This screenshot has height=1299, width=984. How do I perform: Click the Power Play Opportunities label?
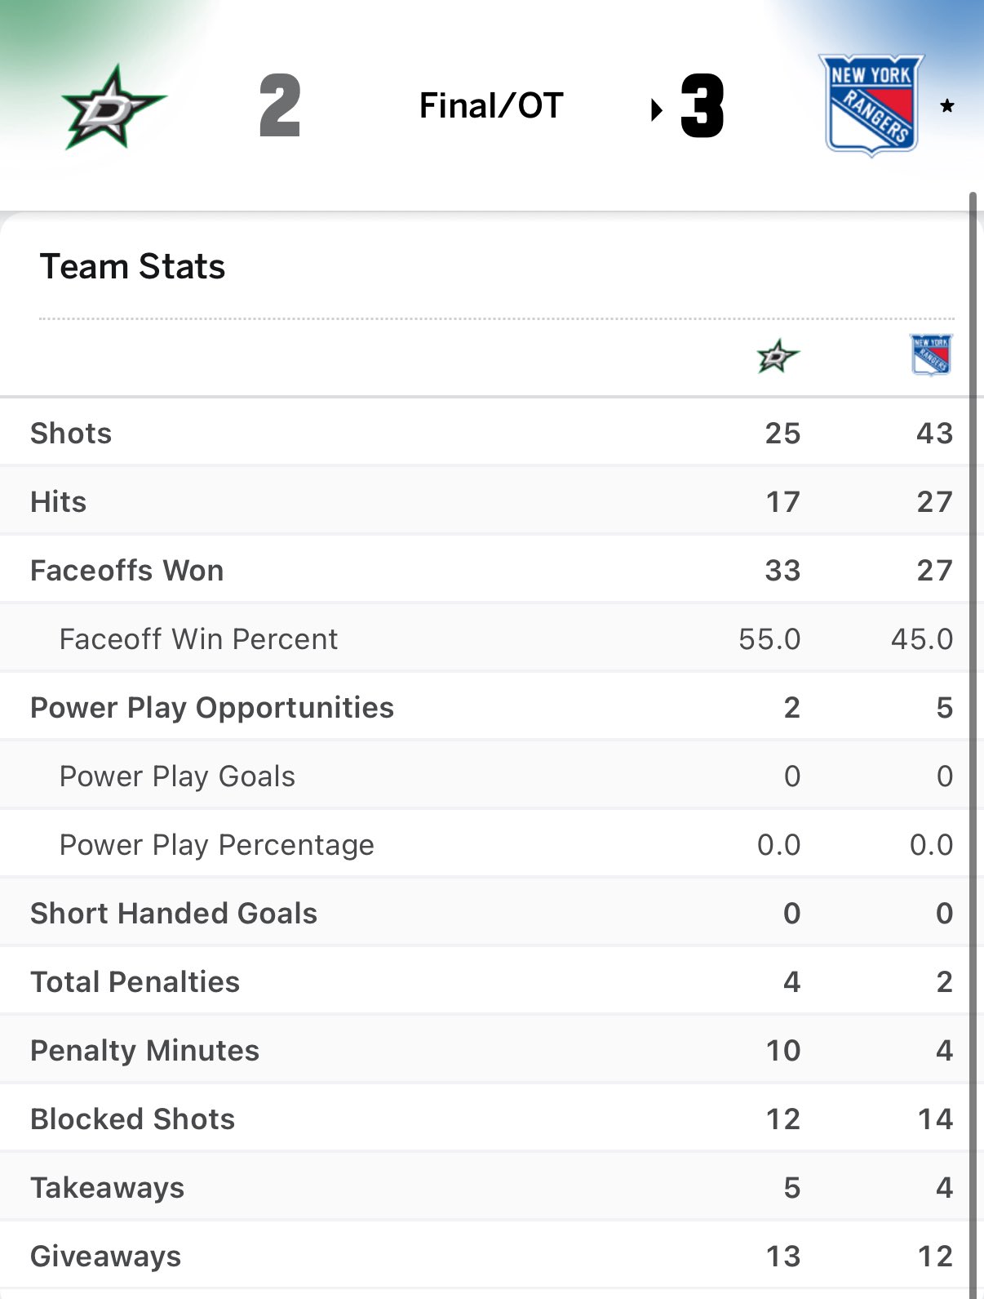click(211, 708)
